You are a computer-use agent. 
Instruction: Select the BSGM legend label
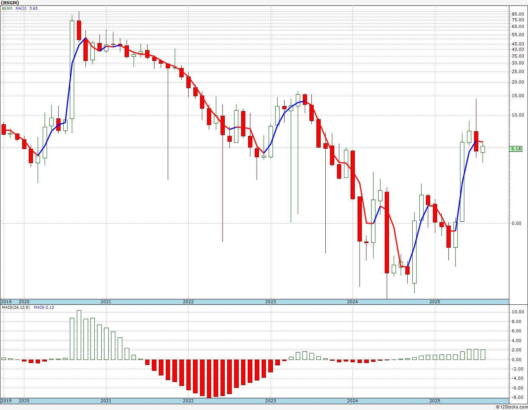(7, 8)
